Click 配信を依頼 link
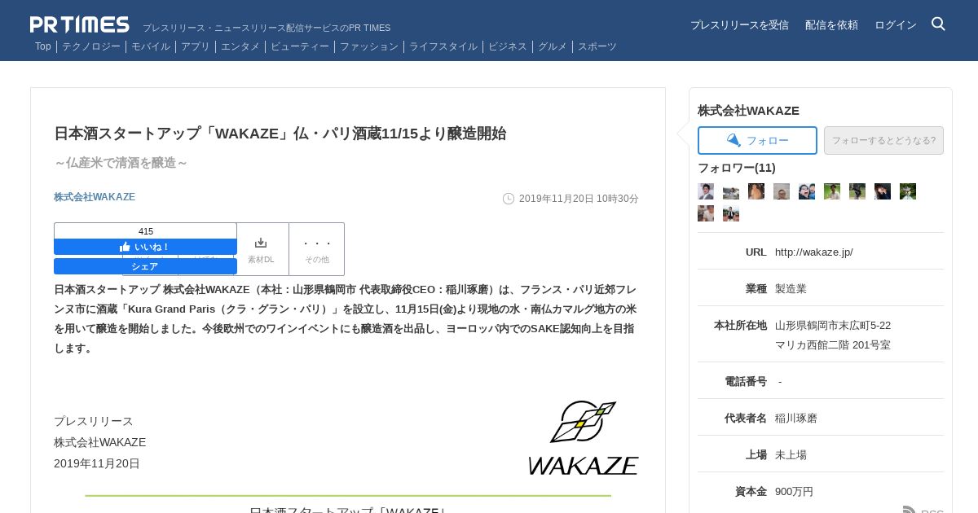The width and height of the screenshot is (978, 513). pyautogui.click(x=831, y=25)
